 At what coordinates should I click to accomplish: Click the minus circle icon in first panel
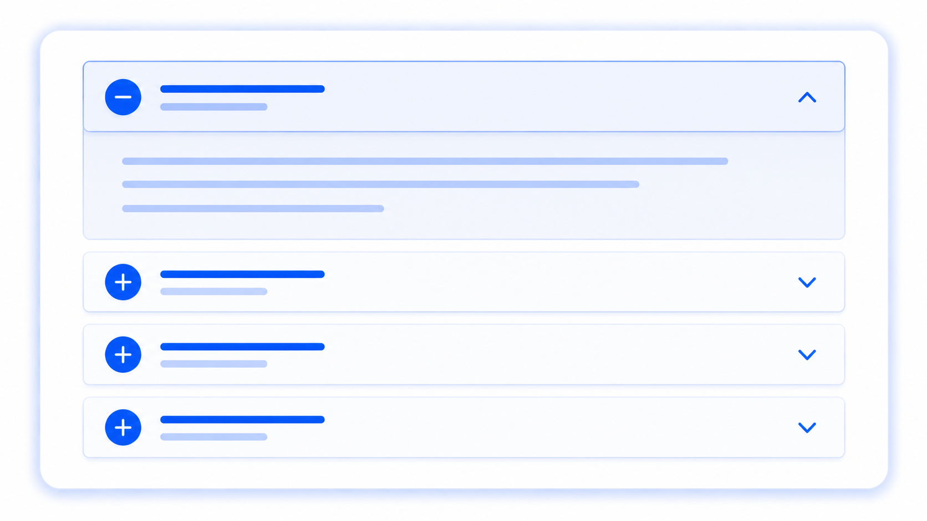pyautogui.click(x=123, y=97)
